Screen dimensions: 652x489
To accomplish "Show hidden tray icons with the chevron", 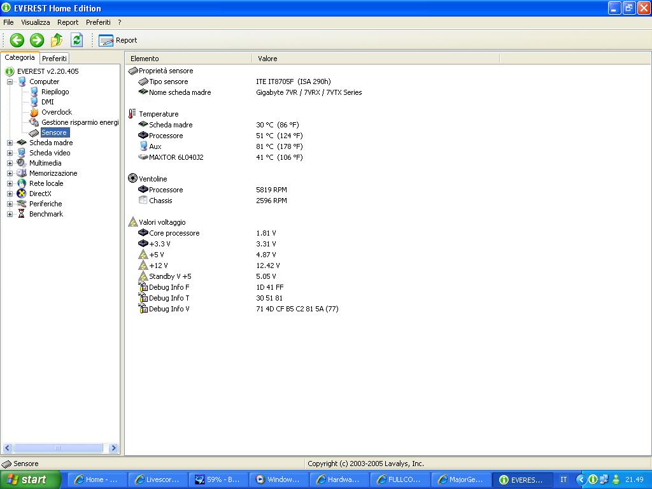I will click(580, 480).
